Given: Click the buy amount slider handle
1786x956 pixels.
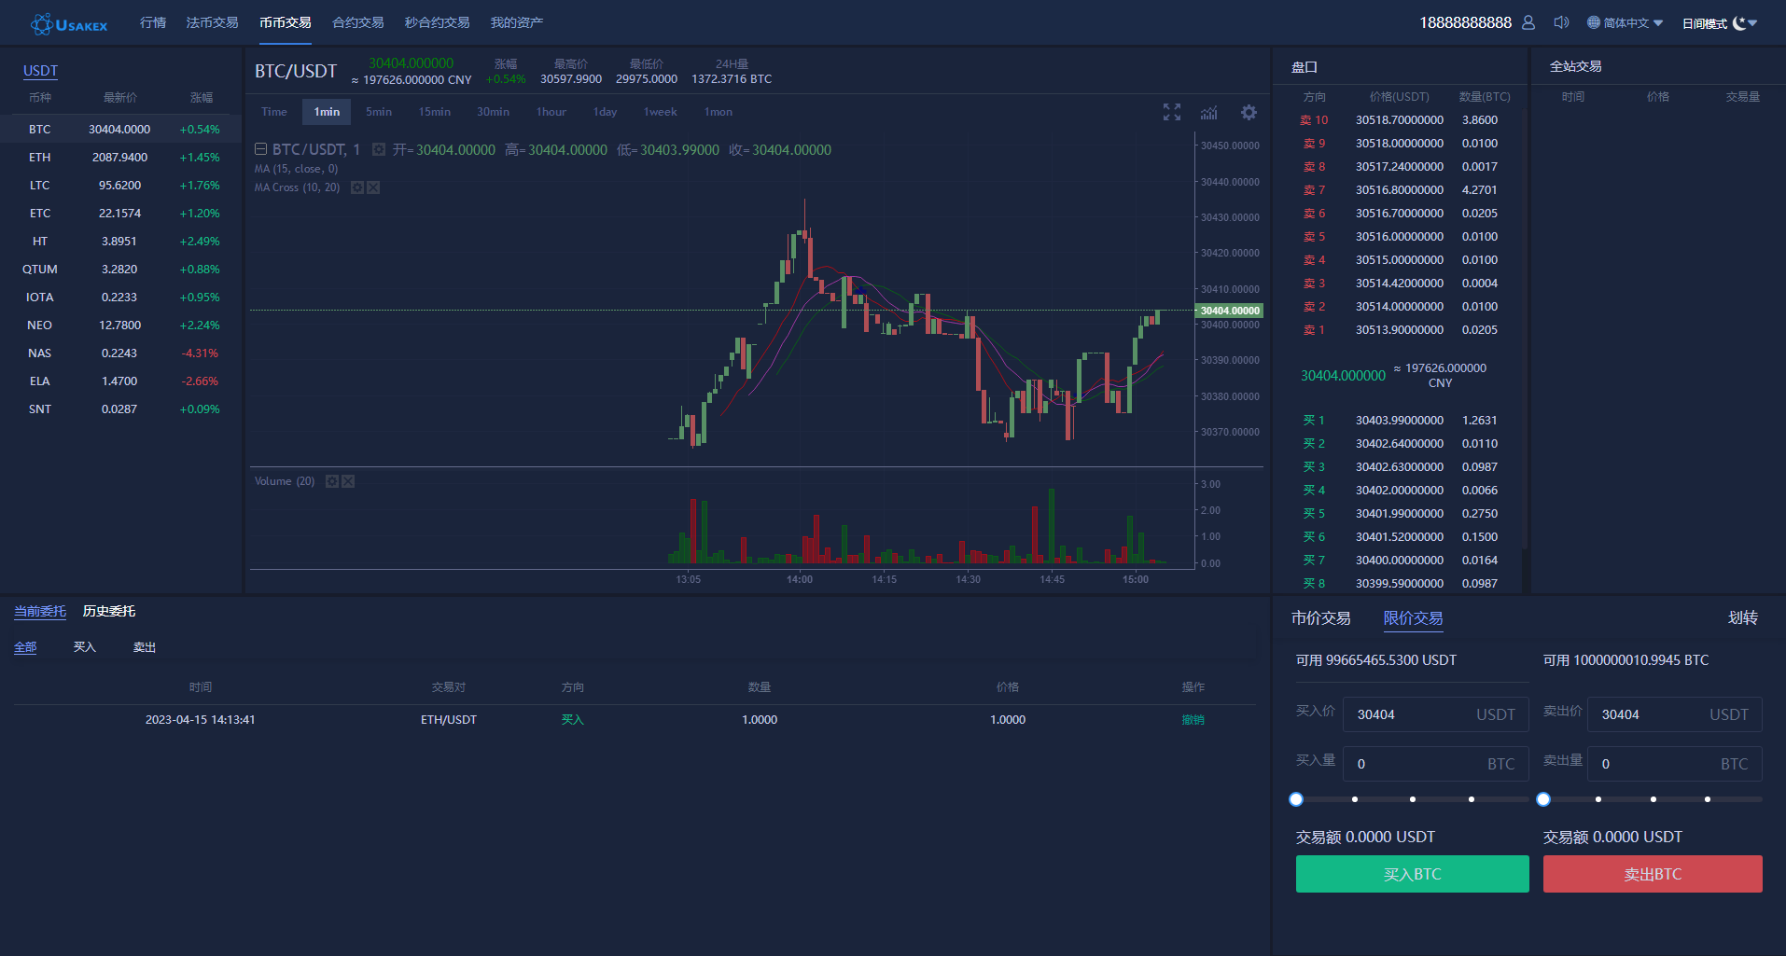Looking at the screenshot, I should (1296, 799).
